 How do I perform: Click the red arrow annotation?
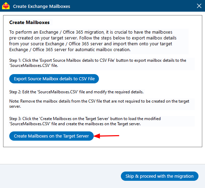(x=106, y=136)
